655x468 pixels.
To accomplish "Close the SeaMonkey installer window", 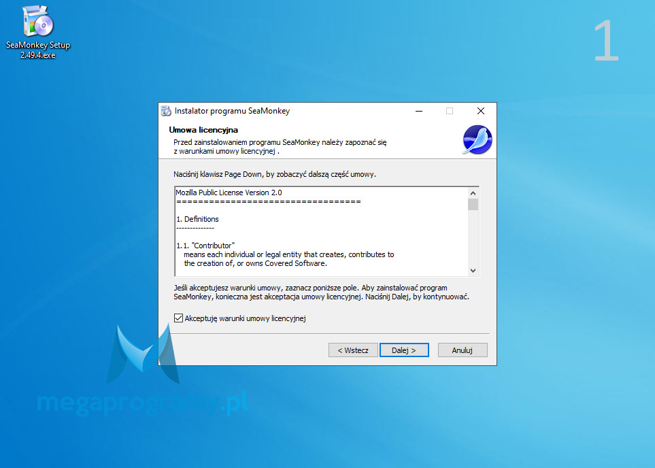I will point(481,111).
